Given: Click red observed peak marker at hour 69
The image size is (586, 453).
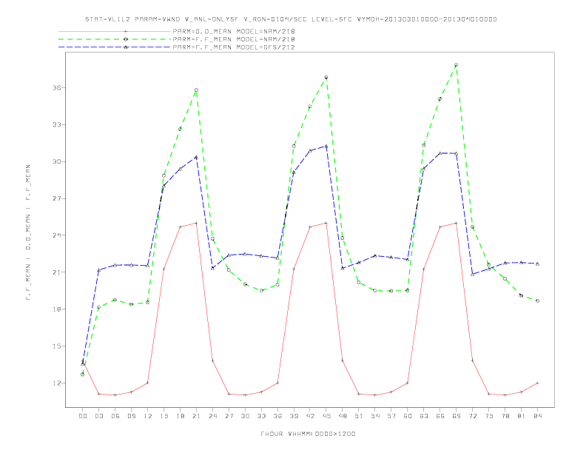Looking at the screenshot, I should tap(457, 223).
